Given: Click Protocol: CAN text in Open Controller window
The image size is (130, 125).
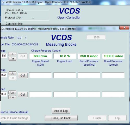Looking at the screenshot, I should [13, 18].
